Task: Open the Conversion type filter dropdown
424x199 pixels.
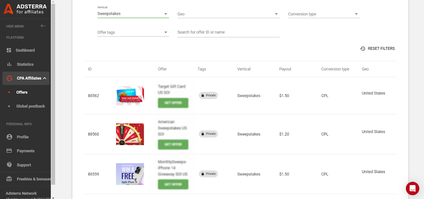Action: click(324, 14)
